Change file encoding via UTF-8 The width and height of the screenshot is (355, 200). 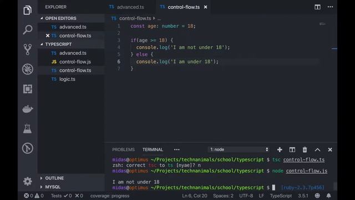246,196
